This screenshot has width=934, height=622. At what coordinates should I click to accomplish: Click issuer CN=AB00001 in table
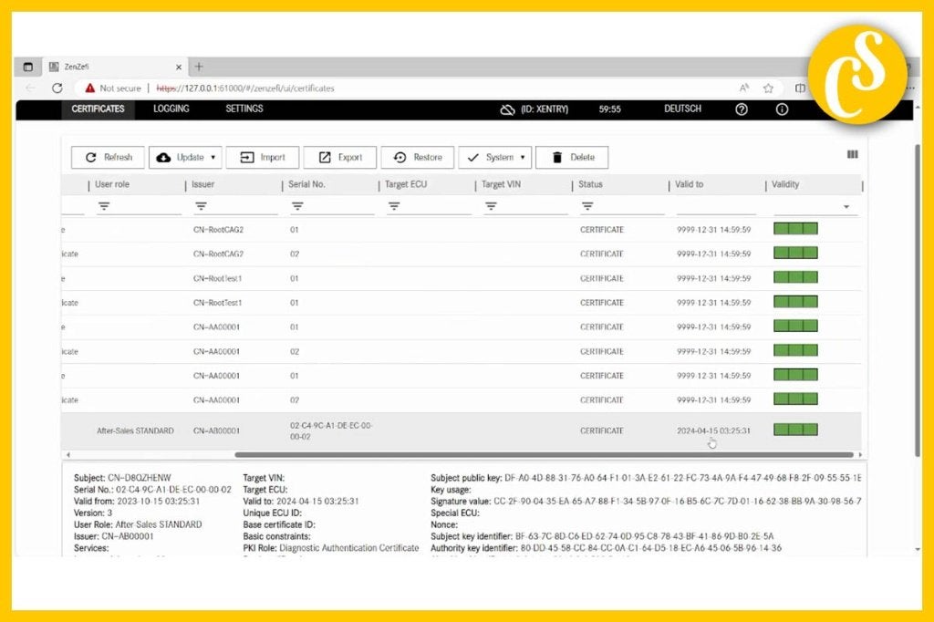[216, 430]
